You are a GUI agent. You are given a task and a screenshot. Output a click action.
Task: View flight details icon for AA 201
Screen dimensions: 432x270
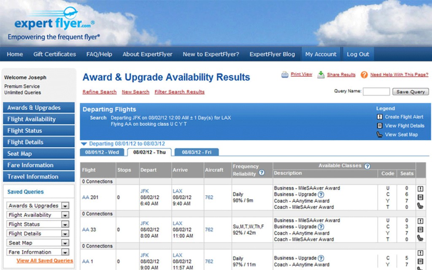[x=420, y=197]
